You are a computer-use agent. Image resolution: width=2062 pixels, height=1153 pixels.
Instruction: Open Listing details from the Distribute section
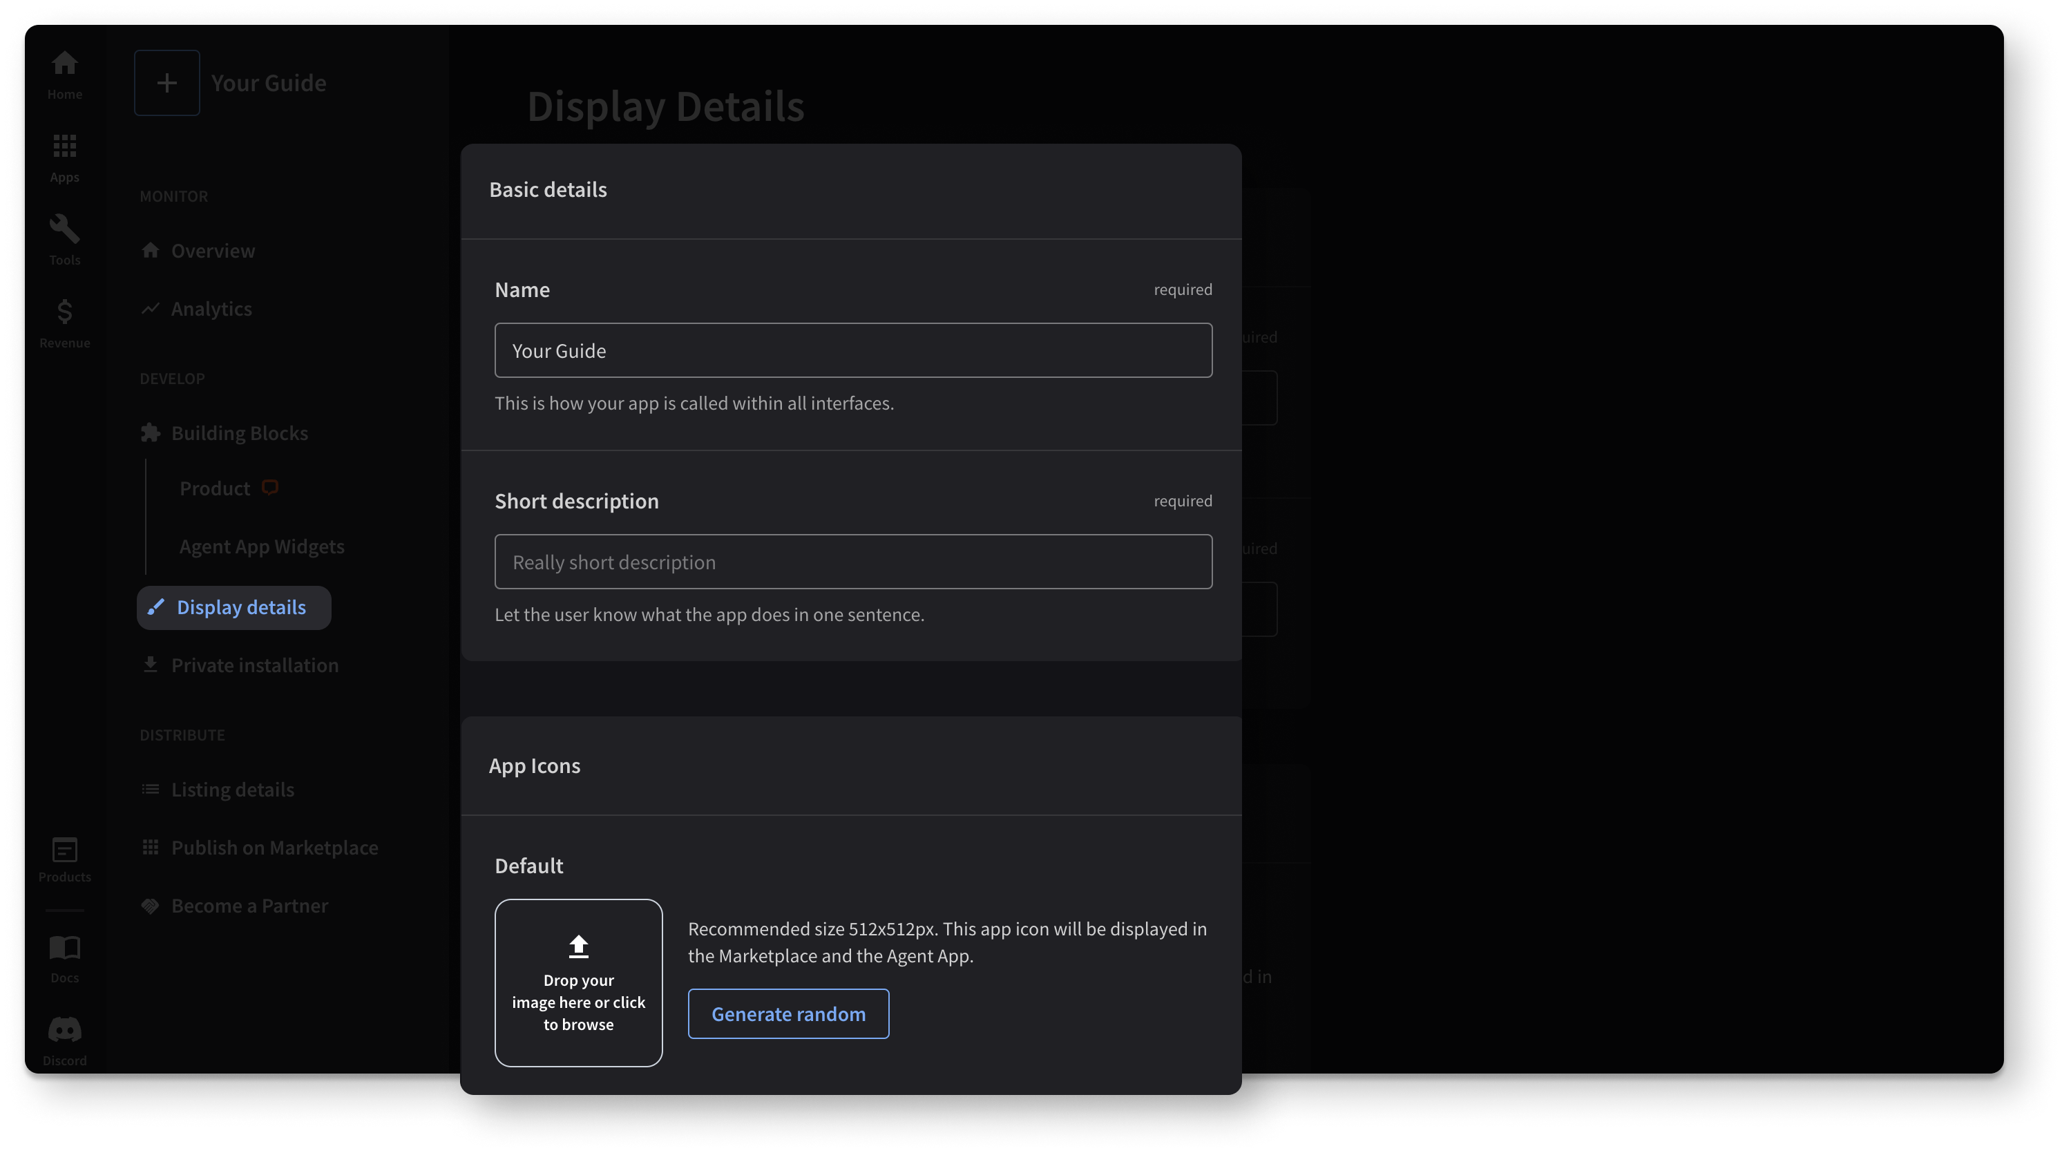[x=232, y=789]
